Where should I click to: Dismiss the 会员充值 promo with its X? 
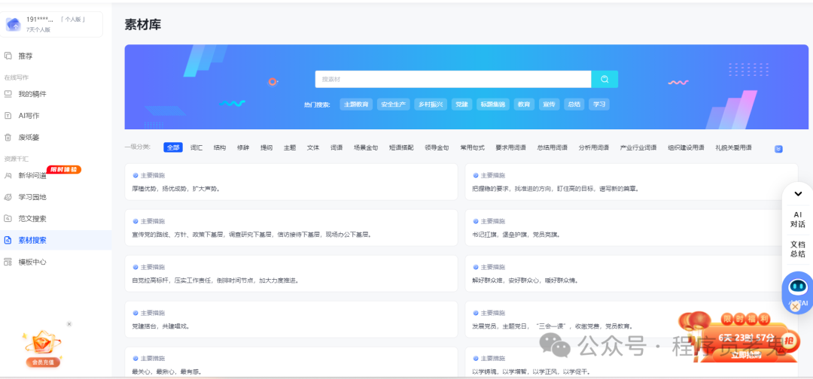click(69, 324)
